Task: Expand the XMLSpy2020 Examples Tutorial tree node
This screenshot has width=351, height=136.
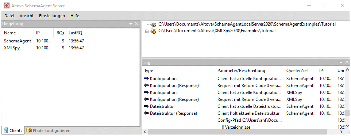Action: 147,31
